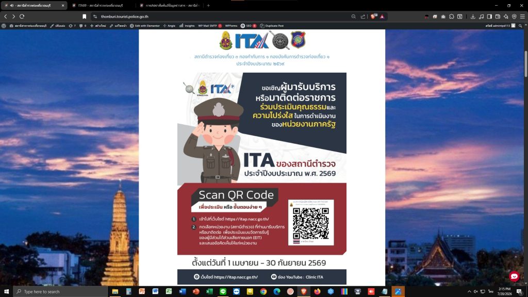Open the Brave Wallet icon
This screenshot has height=297, width=528.
click(x=498, y=16)
